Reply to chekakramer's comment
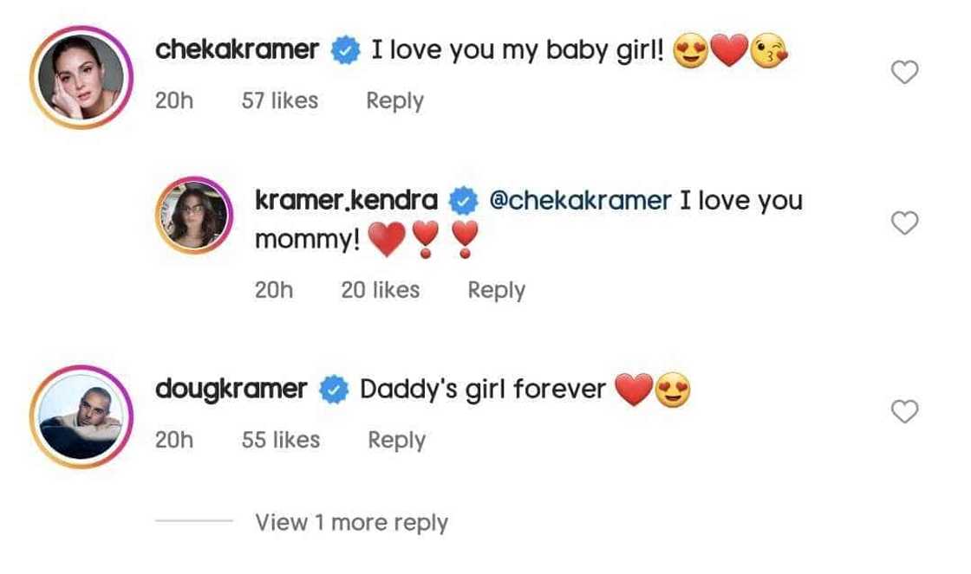 tap(394, 100)
